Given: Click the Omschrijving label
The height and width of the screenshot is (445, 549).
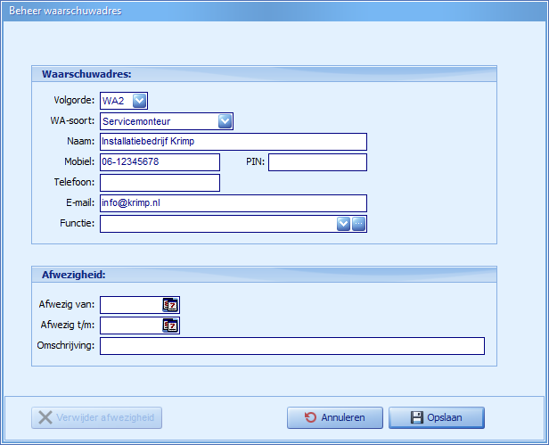Looking at the screenshot, I should click(66, 345).
